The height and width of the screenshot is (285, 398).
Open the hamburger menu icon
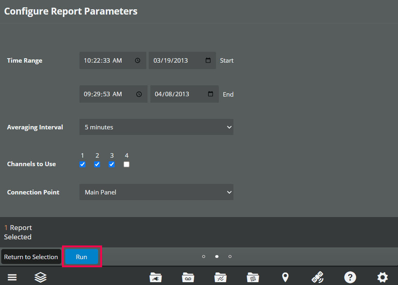click(x=12, y=277)
